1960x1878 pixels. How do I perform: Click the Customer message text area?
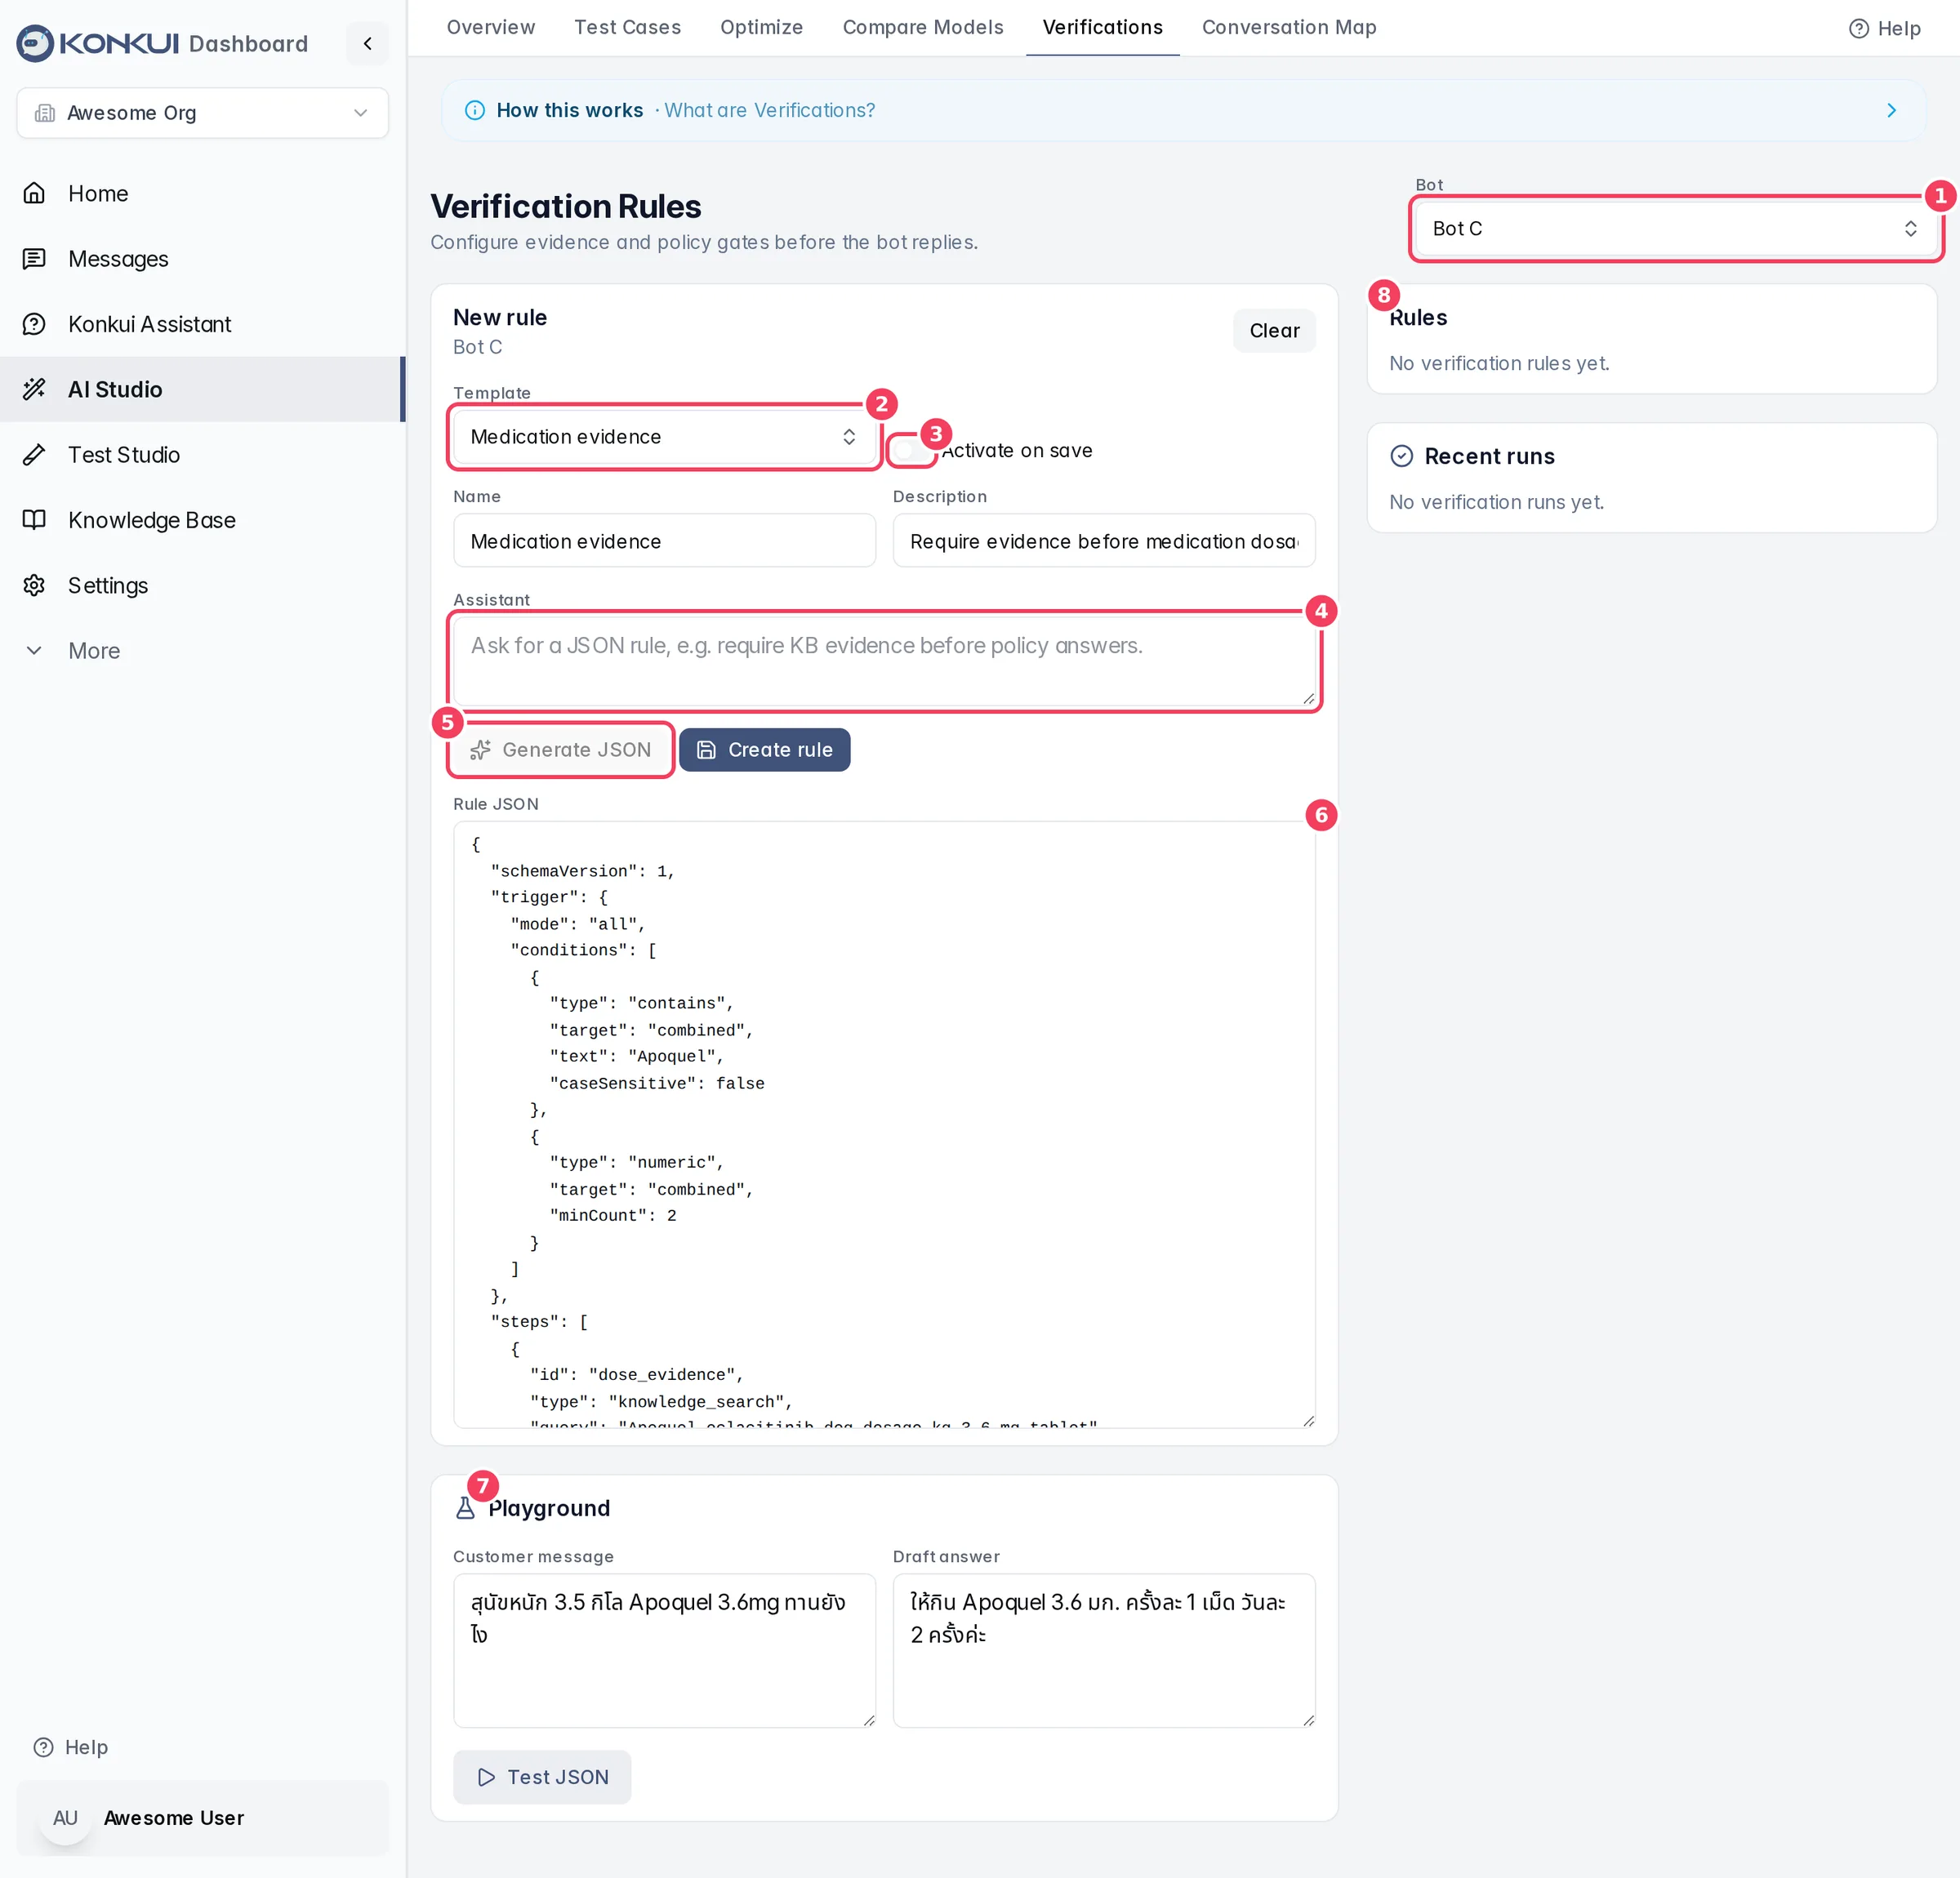pos(664,1651)
